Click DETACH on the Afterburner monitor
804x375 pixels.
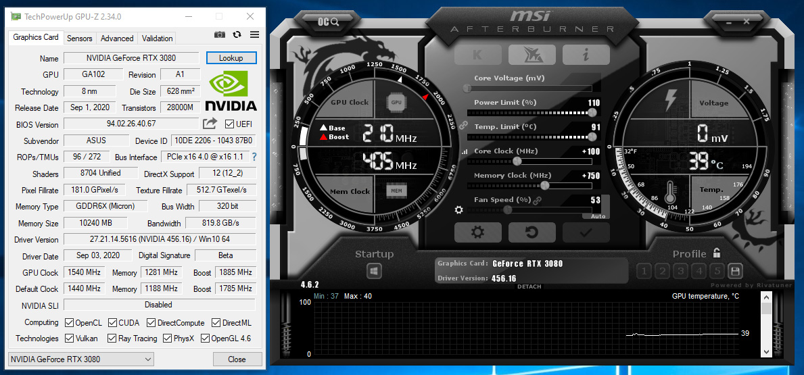click(529, 287)
